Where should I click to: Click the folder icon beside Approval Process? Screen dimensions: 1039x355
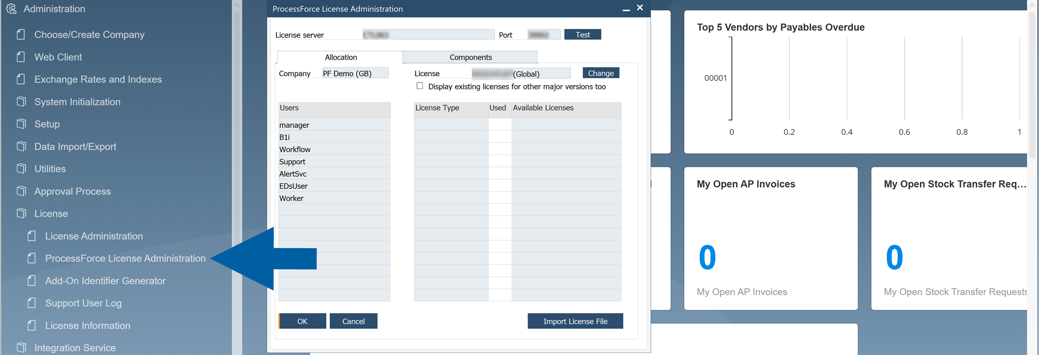tap(21, 191)
